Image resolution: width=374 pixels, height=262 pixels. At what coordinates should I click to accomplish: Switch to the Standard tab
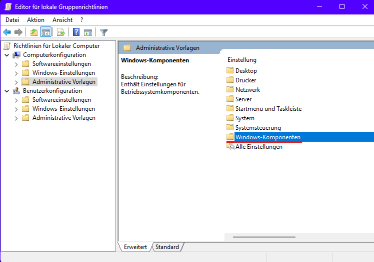[167, 247]
